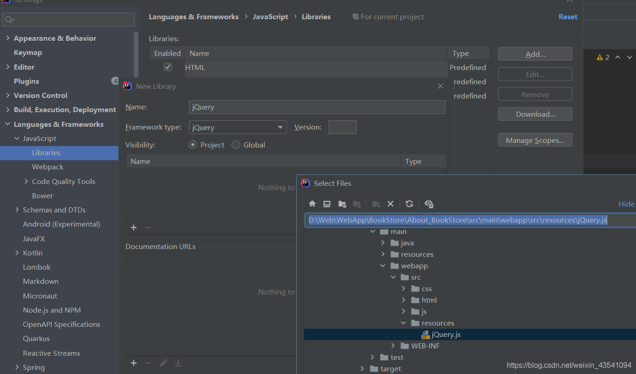The width and height of the screenshot is (636, 374).
Task: Click the Download... button
Action: pyautogui.click(x=535, y=114)
